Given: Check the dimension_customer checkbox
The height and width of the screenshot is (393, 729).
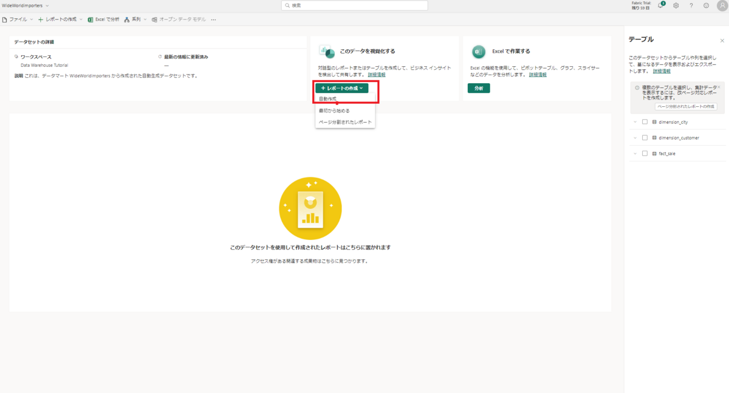Looking at the screenshot, I should (x=645, y=137).
